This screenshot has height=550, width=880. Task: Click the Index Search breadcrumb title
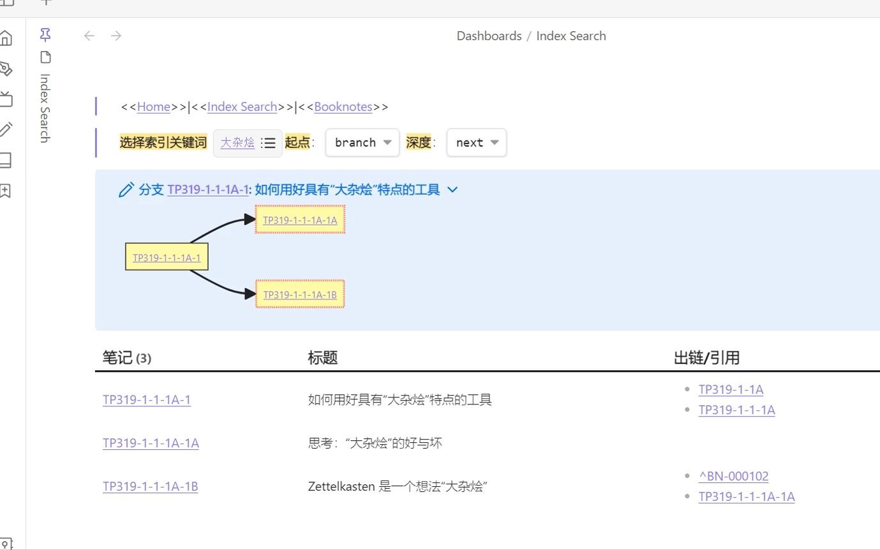[x=571, y=36]
